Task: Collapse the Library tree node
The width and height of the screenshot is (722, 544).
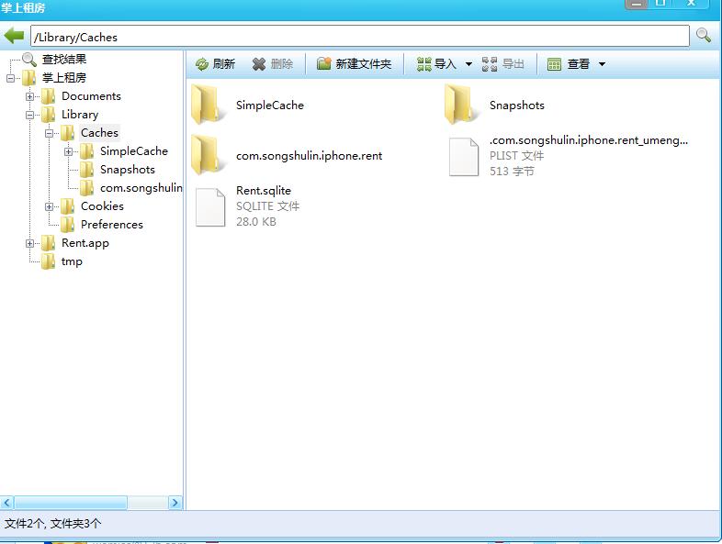Action: [x=30, y=115]
